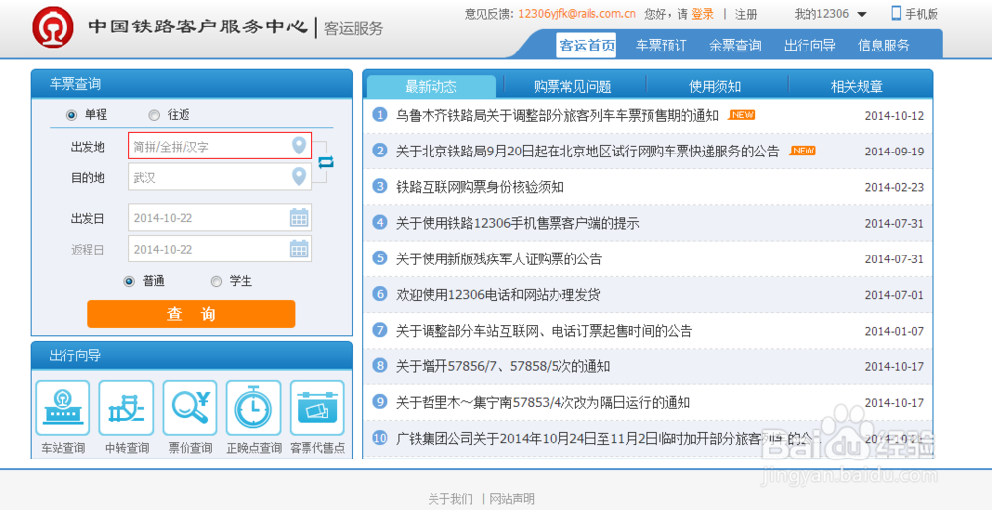Open 客票代售点 ticket agency icon
This screenshot has width=992, height=510.
(317, 408)
